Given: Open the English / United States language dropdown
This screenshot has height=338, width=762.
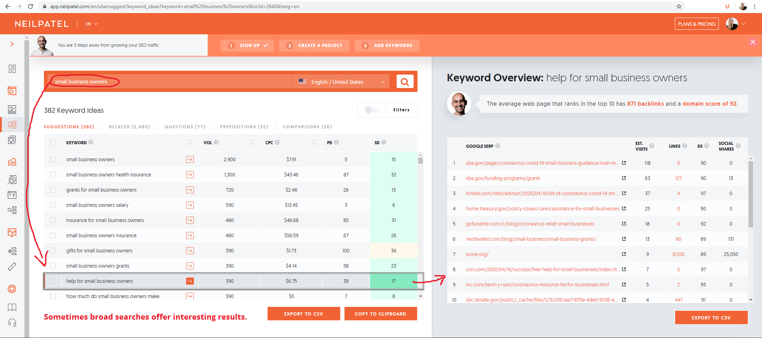Looking at the screenshot, I should coord(341,82).
